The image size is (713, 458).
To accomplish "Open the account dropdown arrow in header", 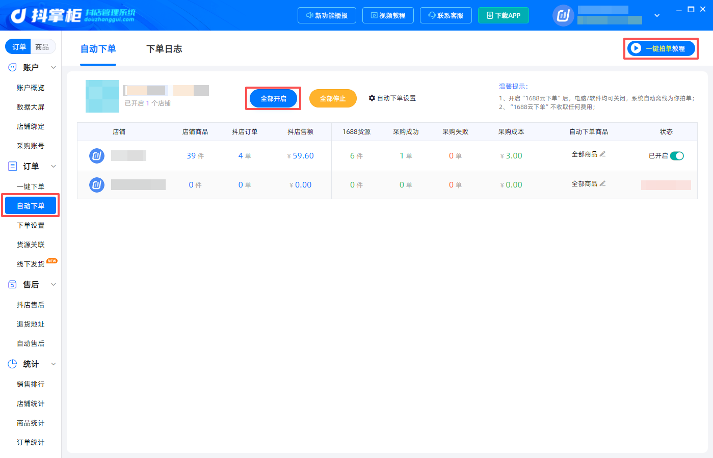I will click(x=657, y=15).
